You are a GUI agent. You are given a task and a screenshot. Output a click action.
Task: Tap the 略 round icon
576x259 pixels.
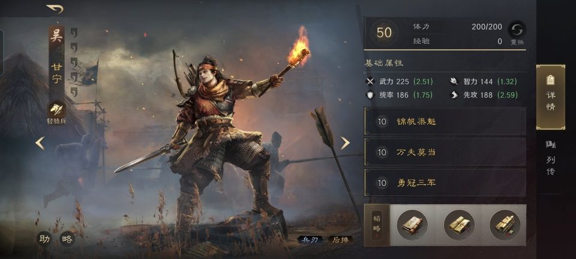click(x=67, y=239)
